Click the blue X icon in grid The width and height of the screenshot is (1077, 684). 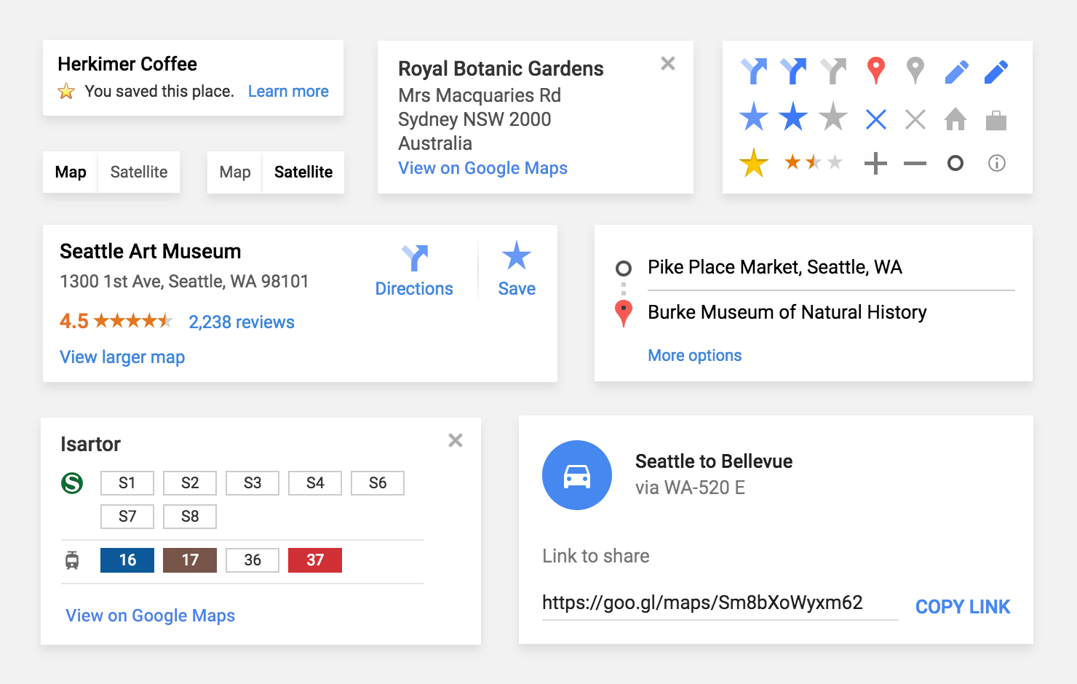pos(876,119)
